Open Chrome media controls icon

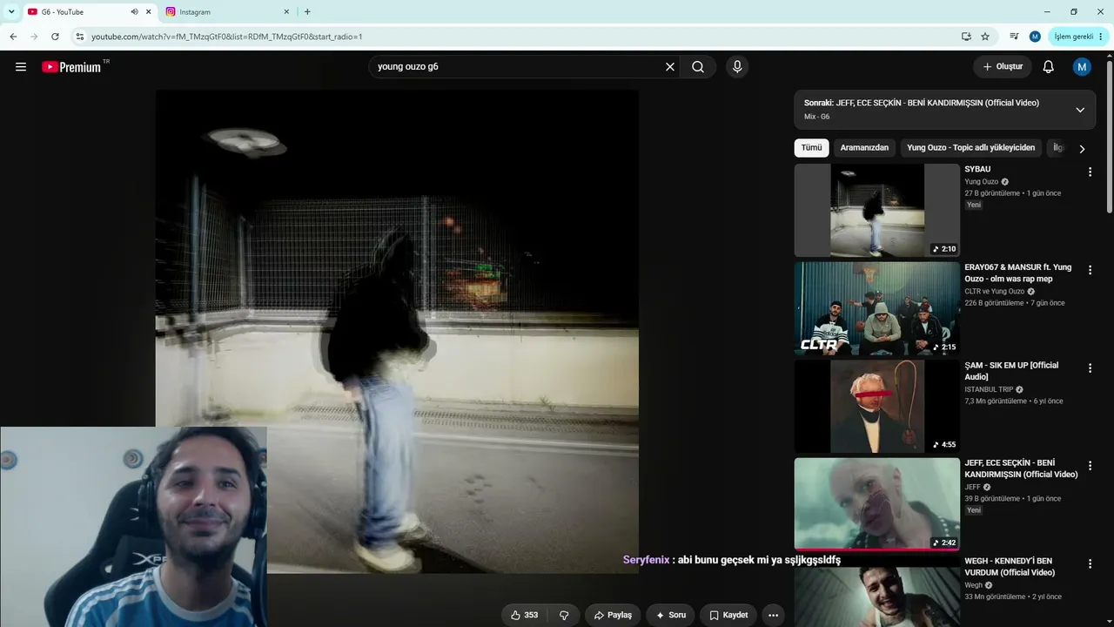coord(1014,37)
